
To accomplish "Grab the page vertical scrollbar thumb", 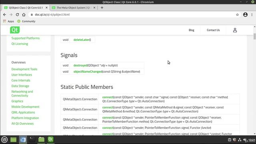I will pyautogui.click(x=254, y=36).
